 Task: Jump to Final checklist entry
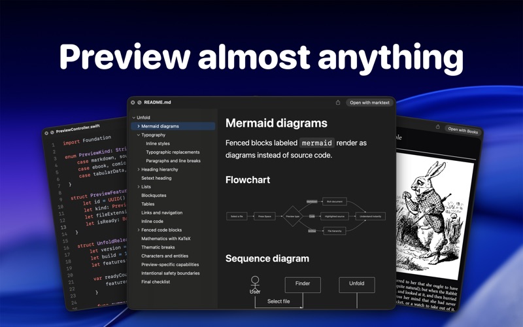point(156,282)
